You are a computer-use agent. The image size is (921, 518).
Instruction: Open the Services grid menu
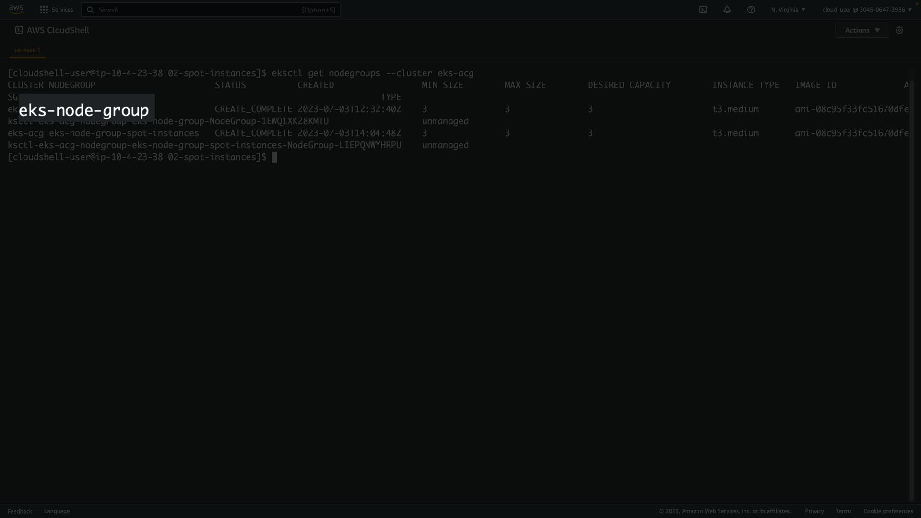click(44, 10)
